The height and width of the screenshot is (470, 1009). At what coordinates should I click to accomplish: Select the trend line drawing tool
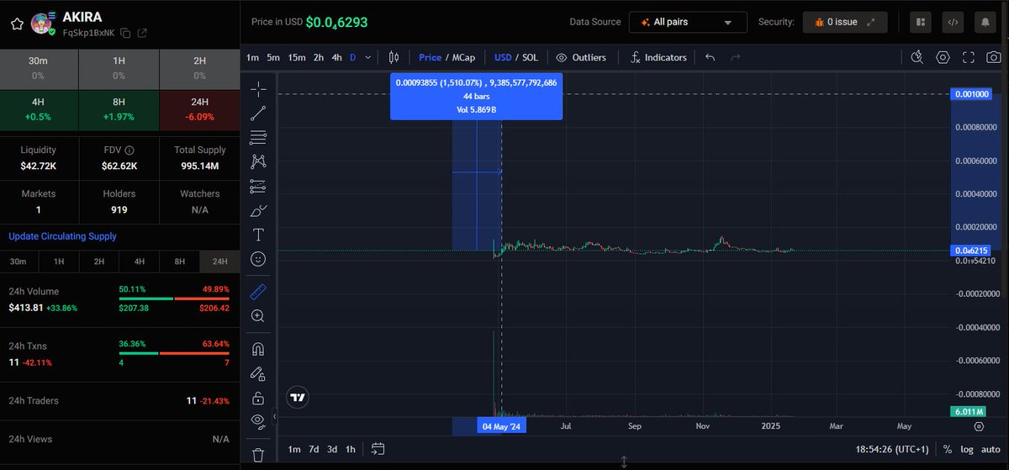click(x=258, y=113)
